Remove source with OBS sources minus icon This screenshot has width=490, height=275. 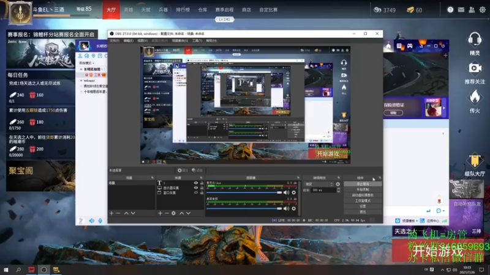(167, 213)
